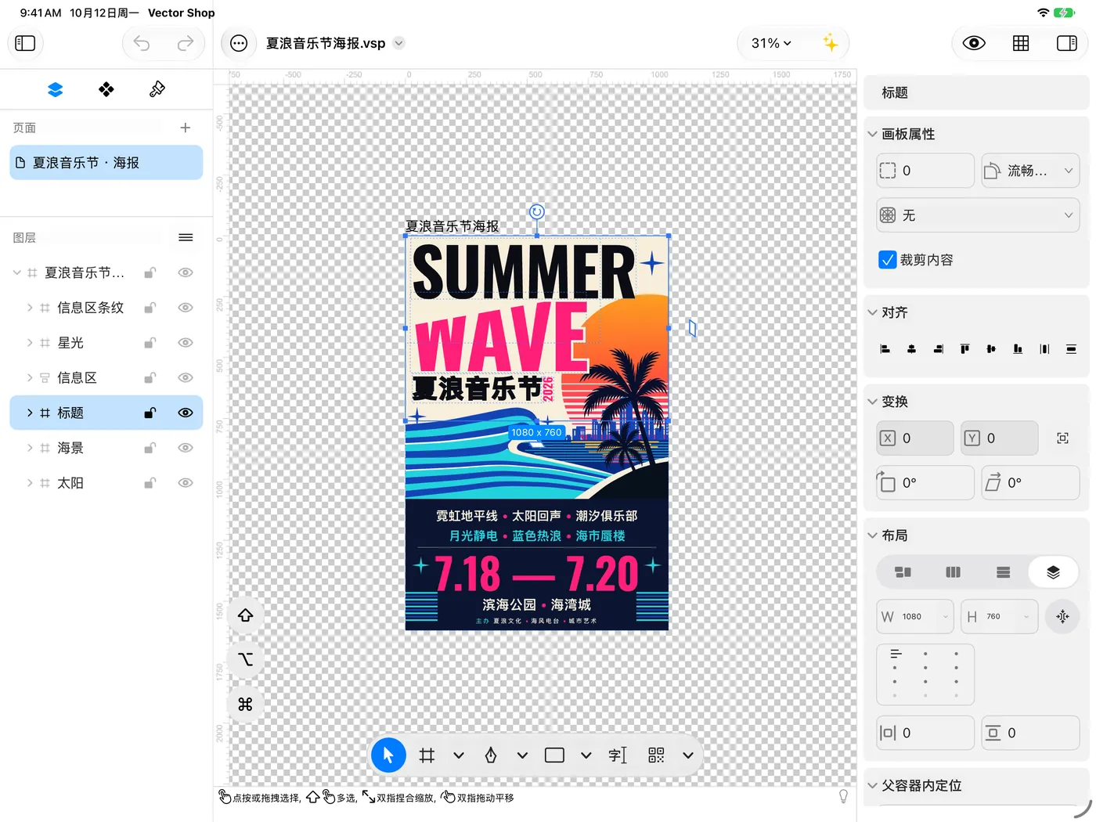The image size is (1096, 822).
Task: Click the X position input field
Action: click(915, 438)
